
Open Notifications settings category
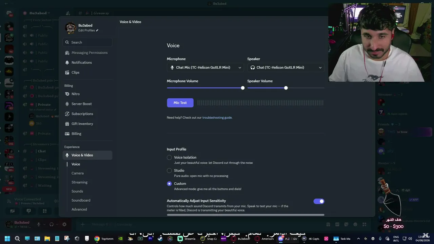pos(87,62)
